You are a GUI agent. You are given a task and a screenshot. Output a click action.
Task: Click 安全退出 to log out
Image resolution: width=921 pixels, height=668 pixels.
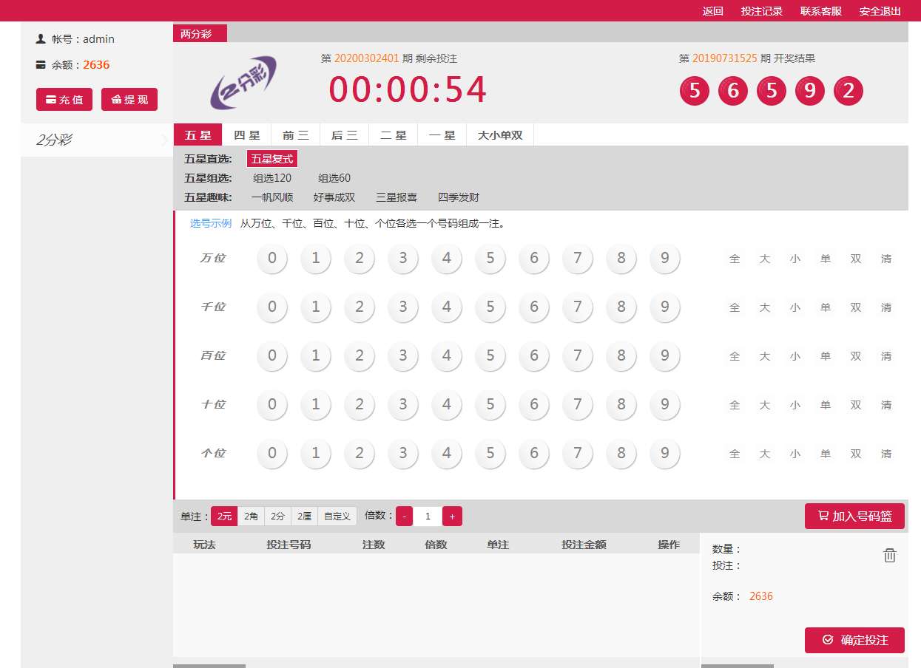click(x=880, y=11)
